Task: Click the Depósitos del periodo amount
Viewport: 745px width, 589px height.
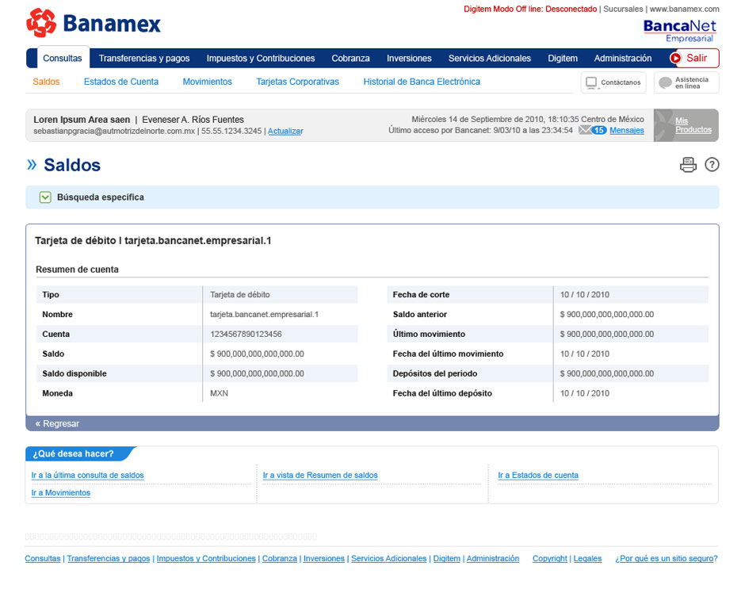Action: (607, 373)
